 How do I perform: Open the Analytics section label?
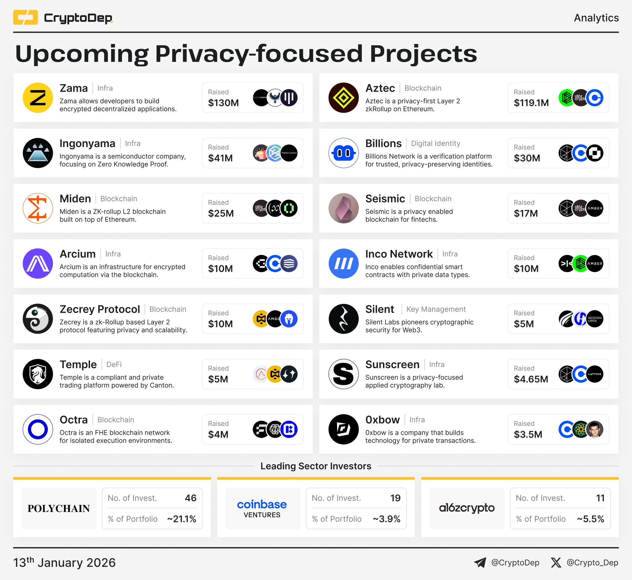coord(596,18)
